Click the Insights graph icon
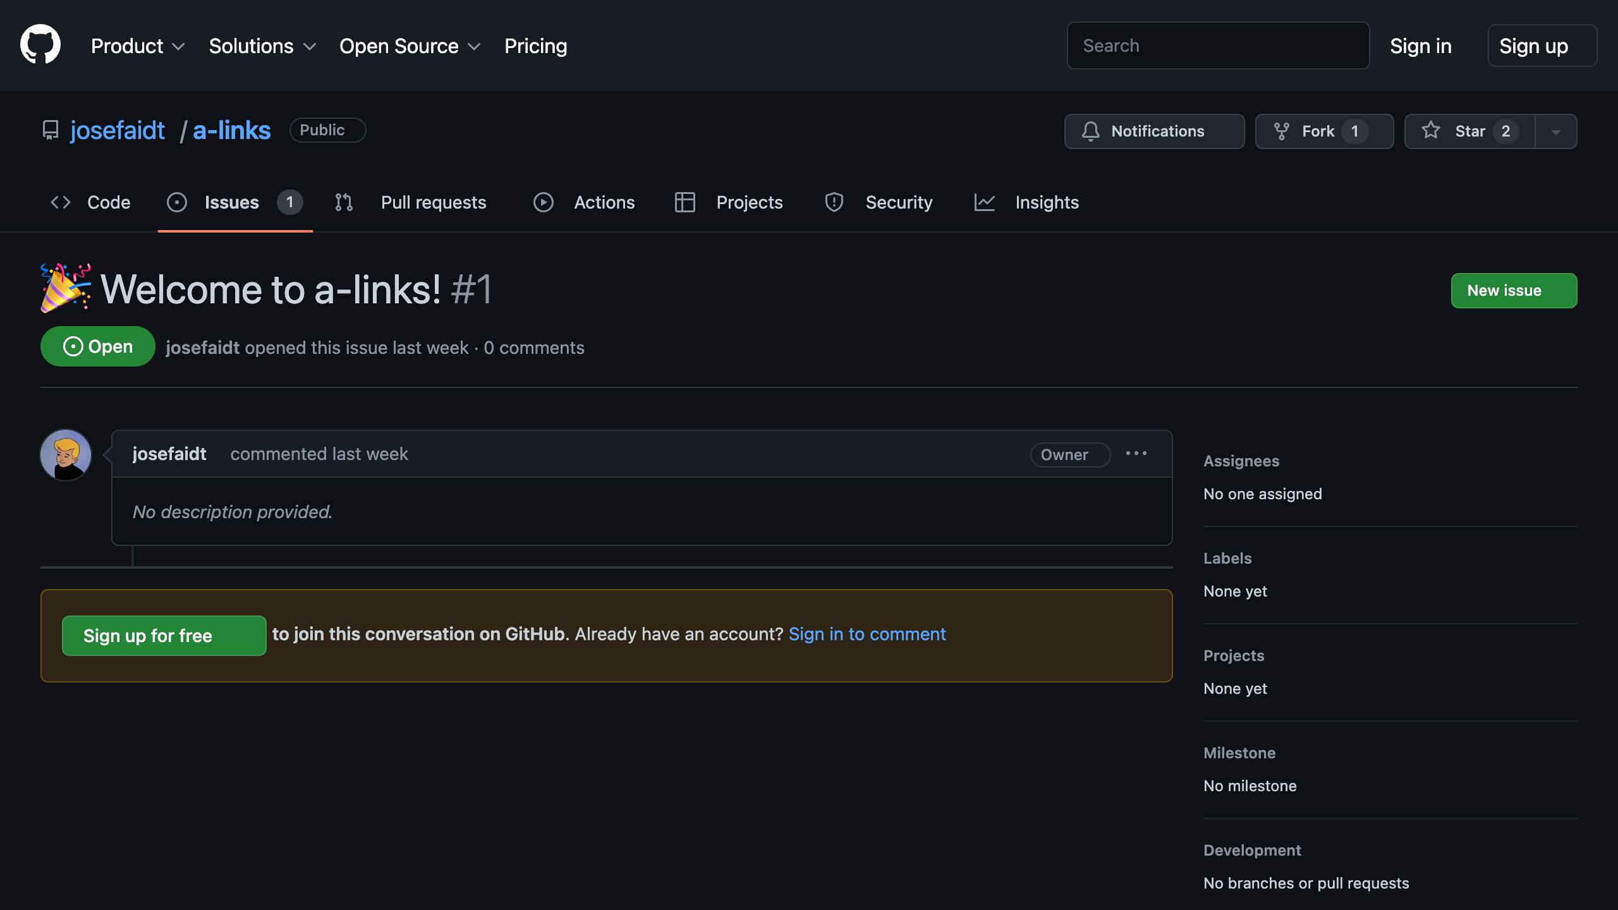 click(x=985, y=202)
